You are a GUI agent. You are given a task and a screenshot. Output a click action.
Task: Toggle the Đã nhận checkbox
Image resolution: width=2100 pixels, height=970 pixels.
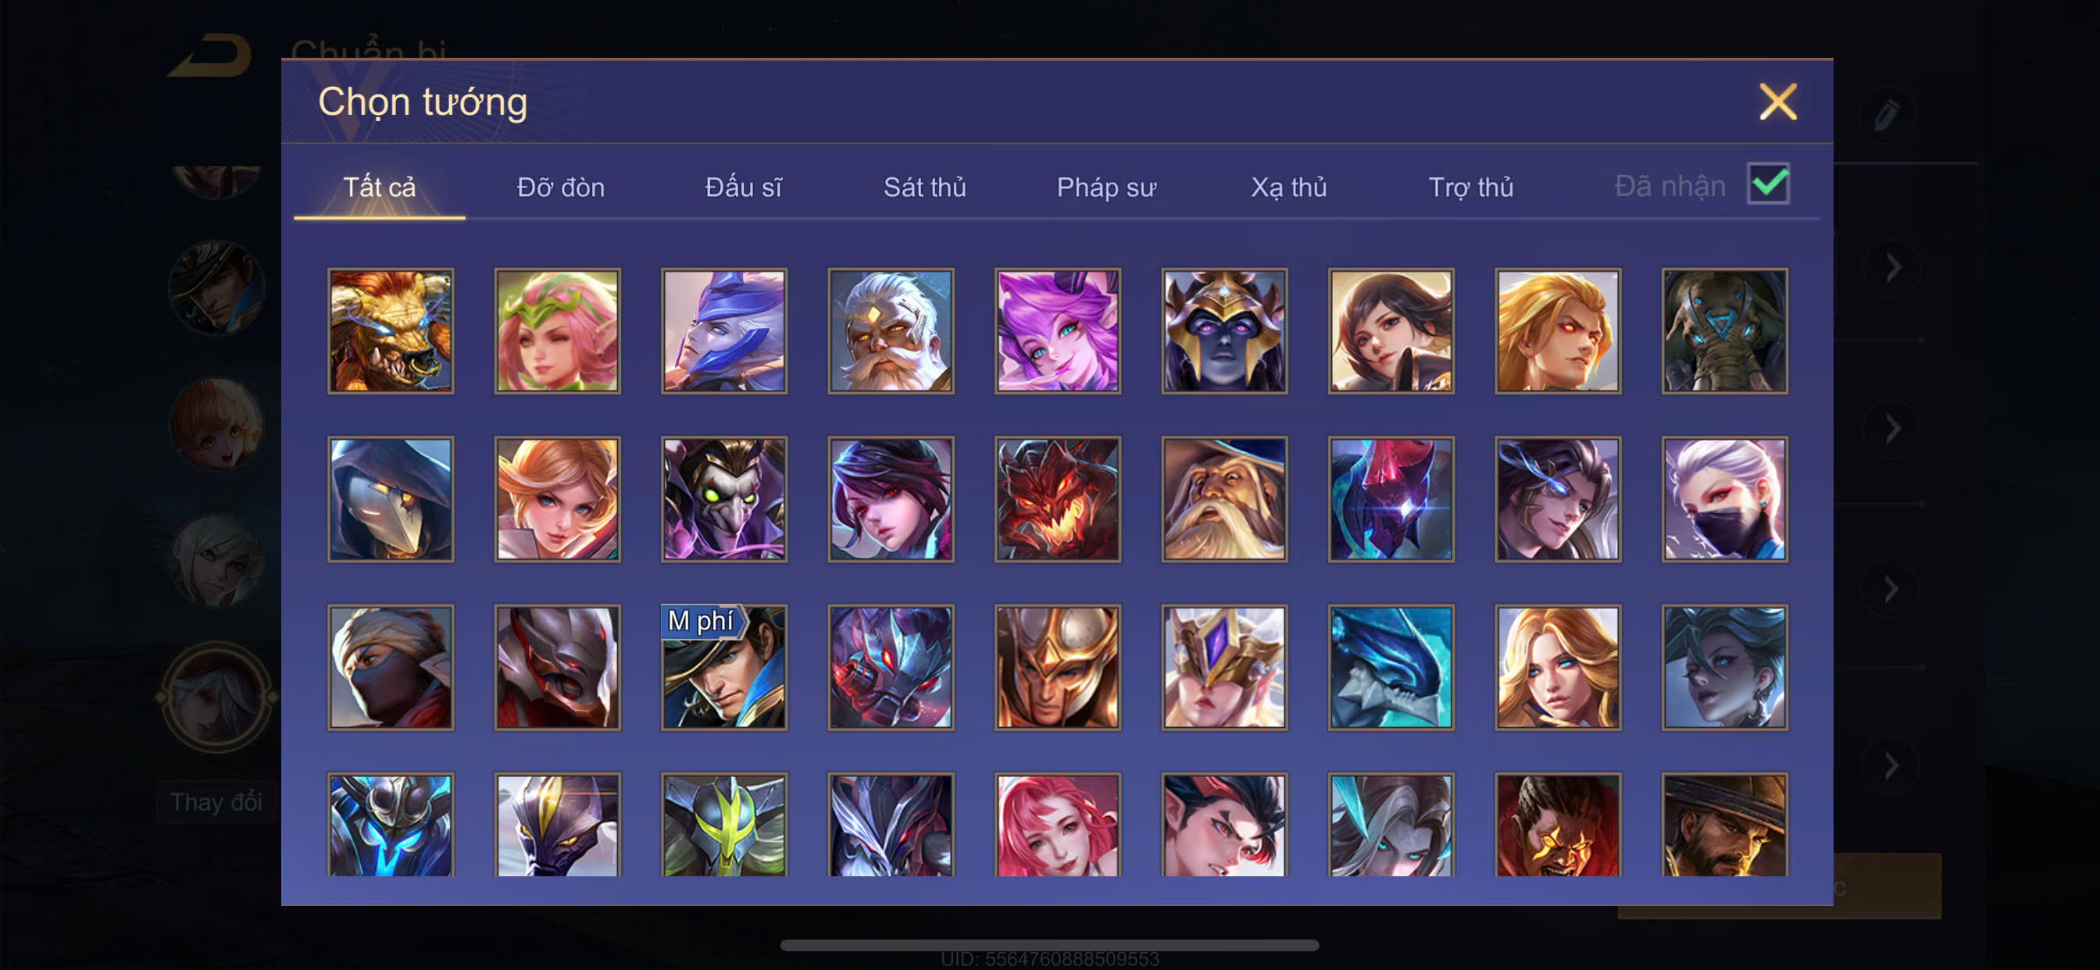click(1768, 184)
